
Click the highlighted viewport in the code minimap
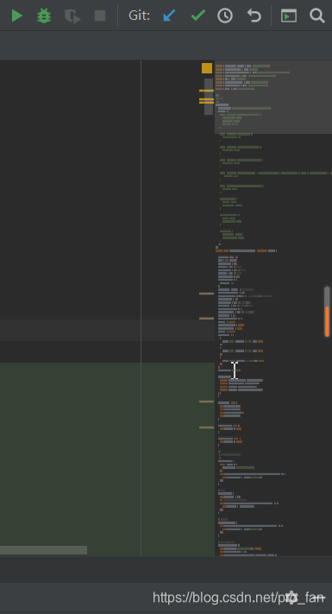tap(273, 97)
